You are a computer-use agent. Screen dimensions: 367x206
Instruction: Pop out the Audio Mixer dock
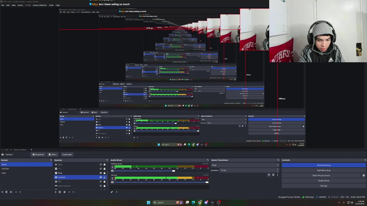tap(208, 160)
